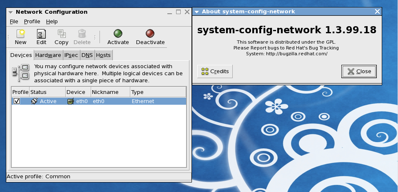Viewport: 398px width, 192px height.
Task: Switch to the Hardware tab
Action: coord(48,55)
